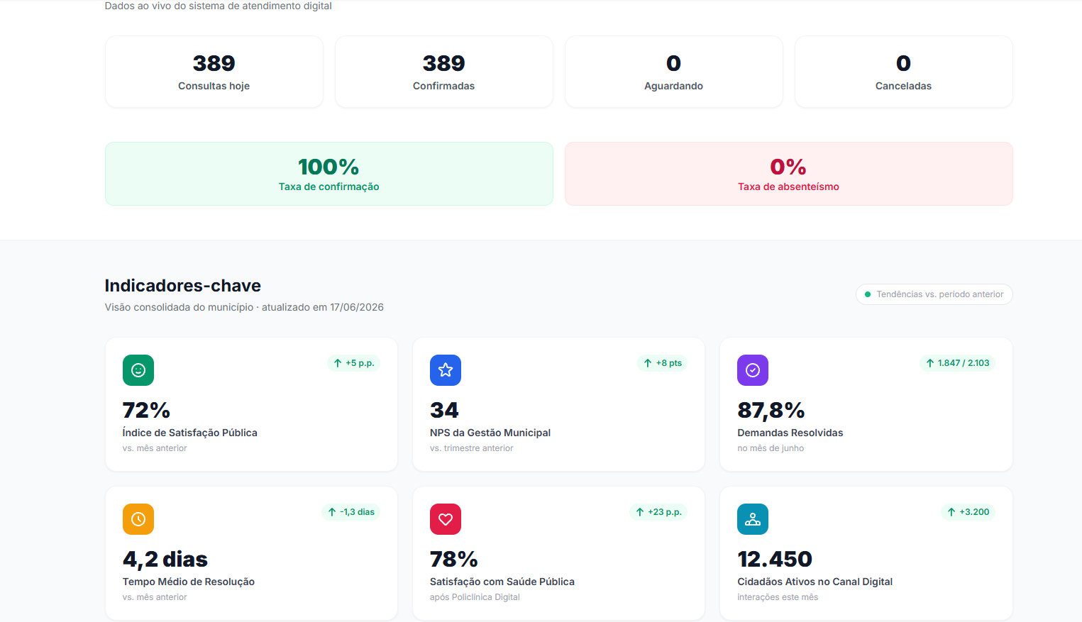Click the blue star NPS icon

446,370
